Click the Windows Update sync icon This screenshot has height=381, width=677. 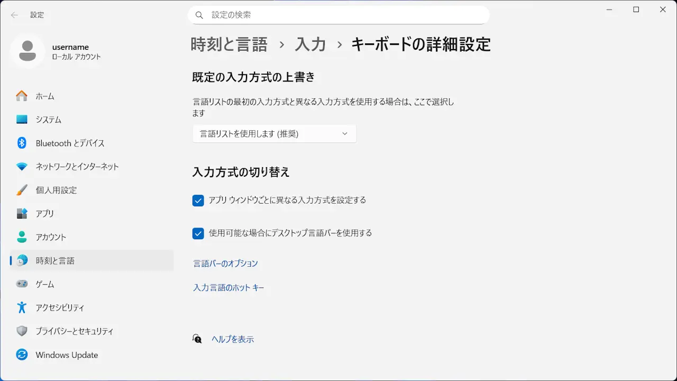(x=22, y=355)
